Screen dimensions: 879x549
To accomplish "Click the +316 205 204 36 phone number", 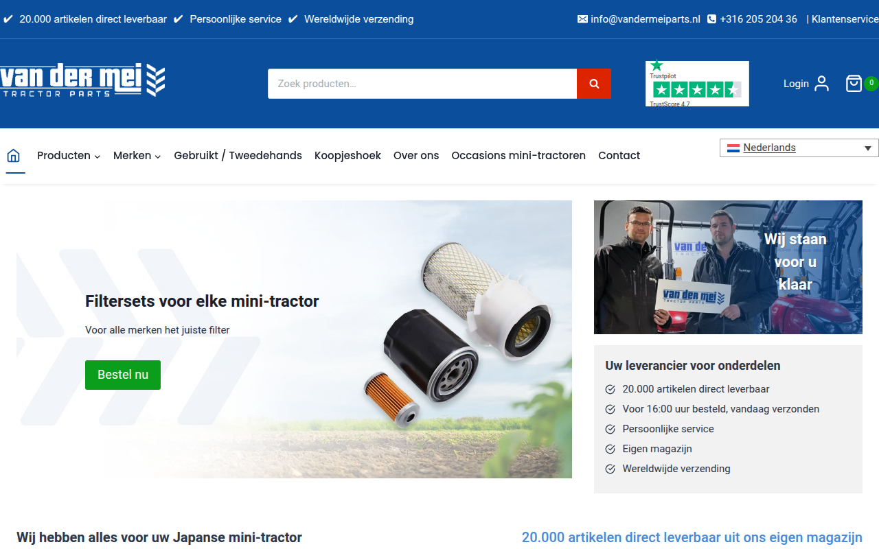I will tap(758, 19).
